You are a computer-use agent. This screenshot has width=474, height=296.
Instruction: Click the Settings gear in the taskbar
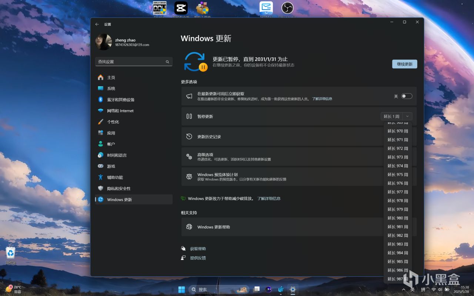point(293,289)
